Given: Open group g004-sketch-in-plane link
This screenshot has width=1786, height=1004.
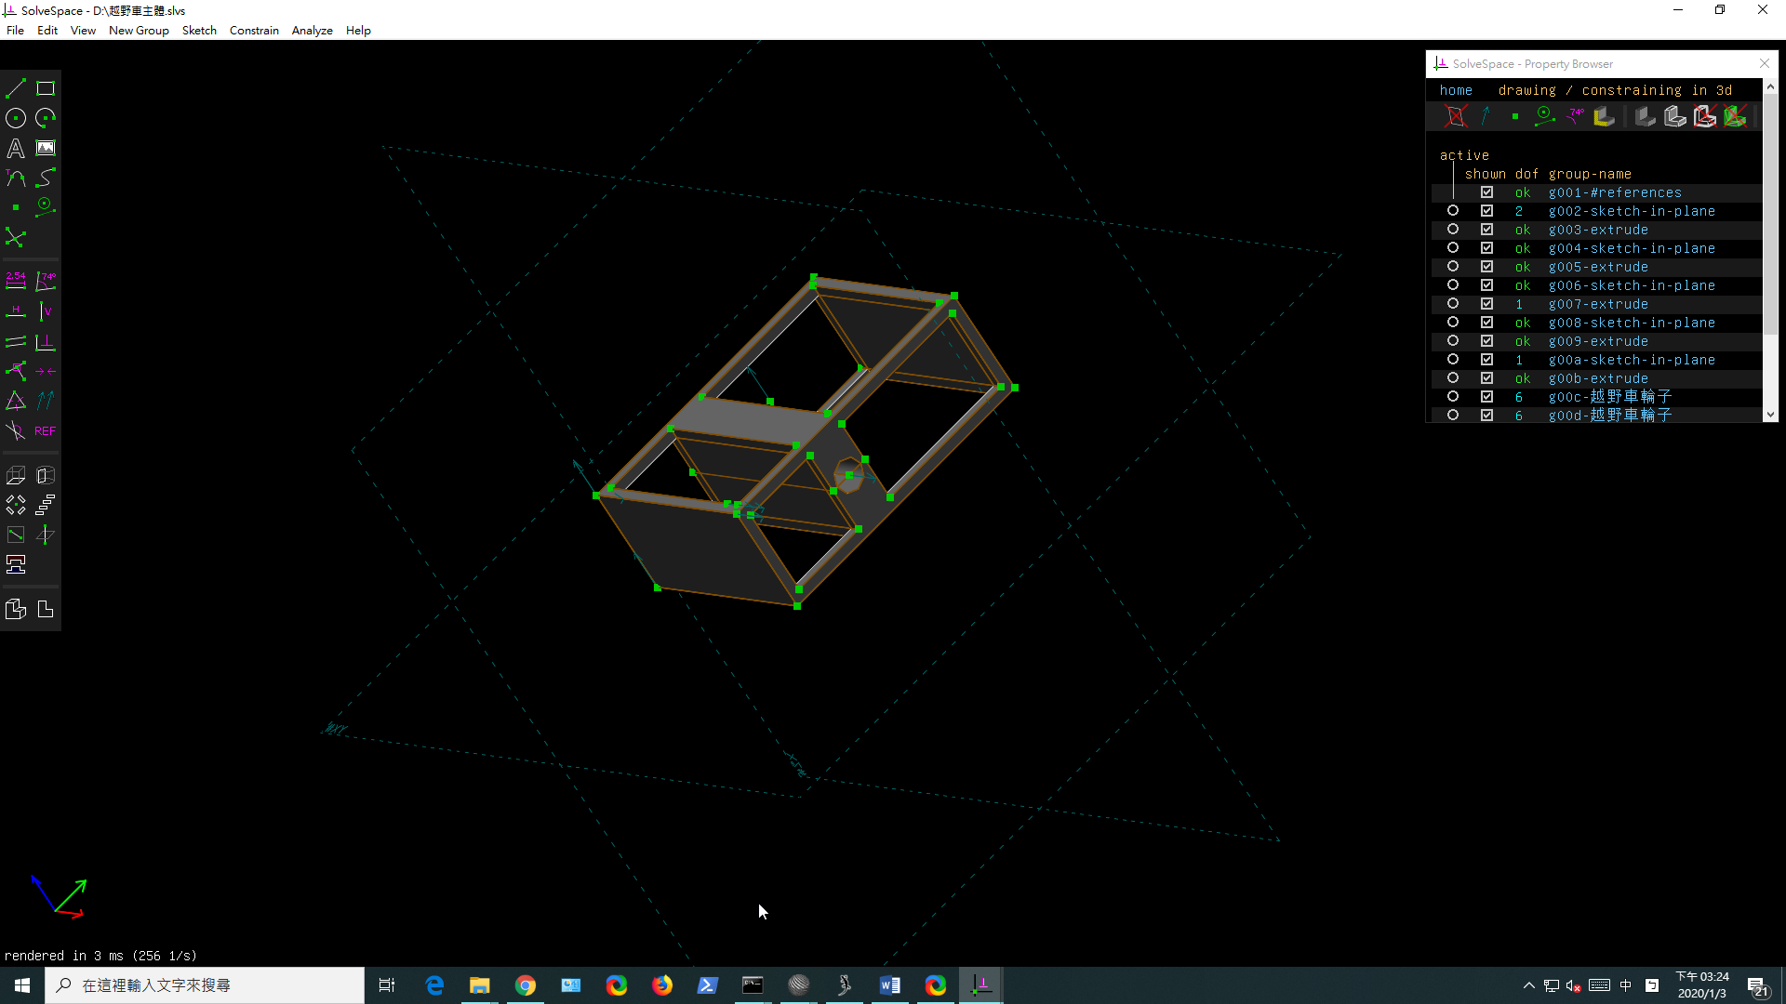Looking at the screenshot, I should tap(1632, 248).
